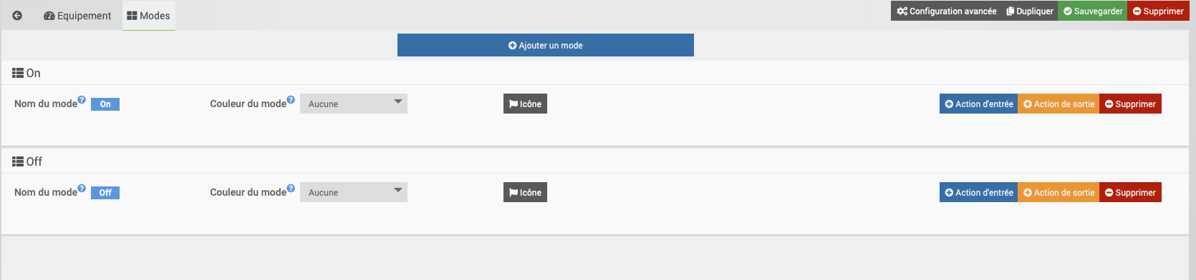Viewport: 1196px width, 280px height.
Task: Click the help icon beside On's Nom du mode
Action: pos(82,100)
